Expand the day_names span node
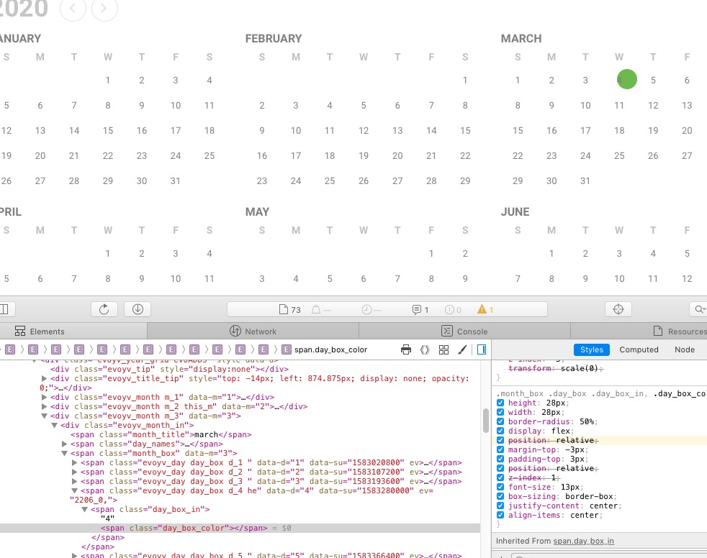707x558 pixels. point(64,444)
